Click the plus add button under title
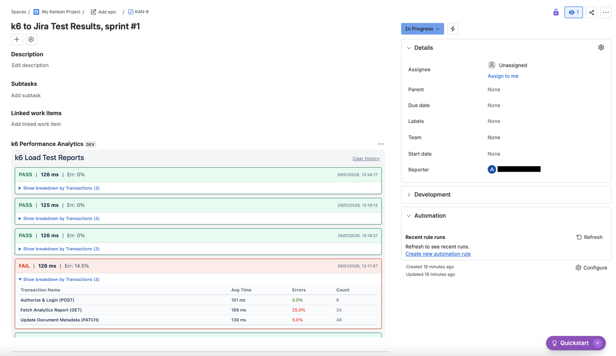This screenshot has height=356, width=616. click(x=17, y=40)
